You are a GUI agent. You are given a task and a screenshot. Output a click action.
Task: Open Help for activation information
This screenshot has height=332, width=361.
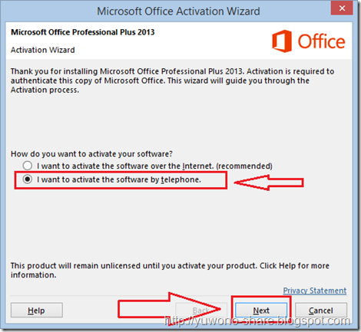(x=37, y=311)
